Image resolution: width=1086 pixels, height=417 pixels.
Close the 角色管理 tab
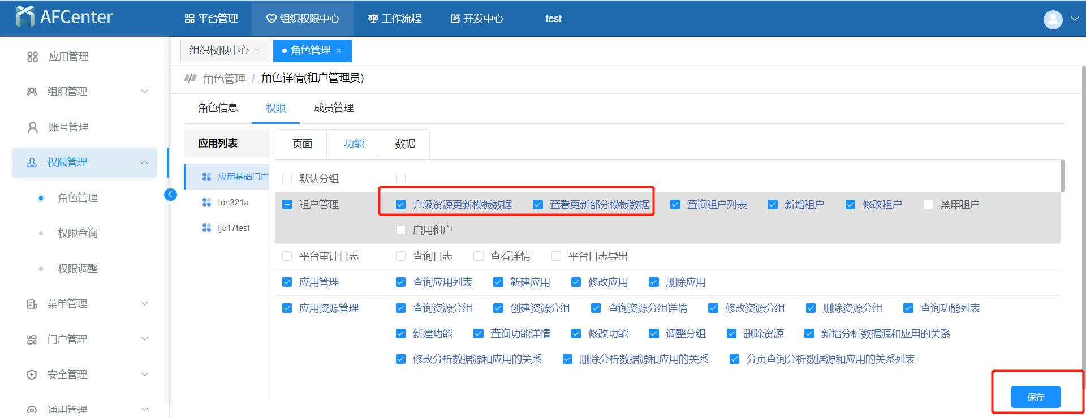pyautogui.click(x=339, y=51)
